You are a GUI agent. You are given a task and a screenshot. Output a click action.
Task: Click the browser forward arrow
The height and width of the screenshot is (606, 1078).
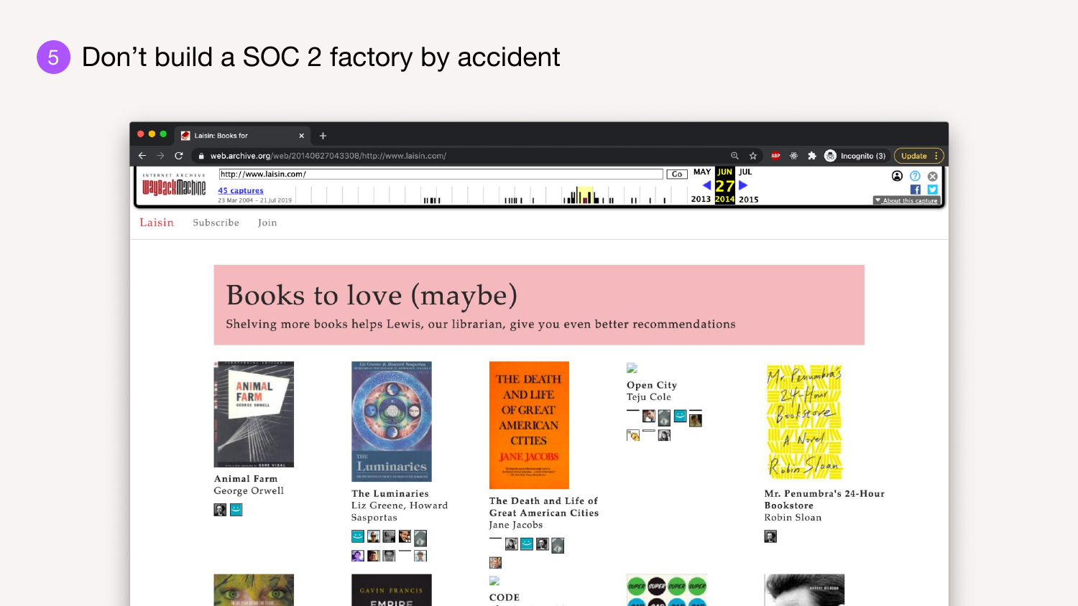point(160,156)
